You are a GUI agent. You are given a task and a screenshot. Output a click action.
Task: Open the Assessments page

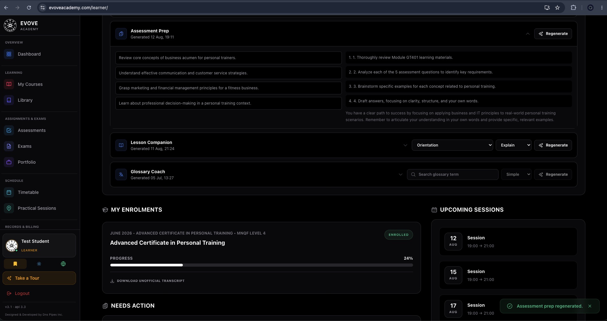(x=40, y=130)
